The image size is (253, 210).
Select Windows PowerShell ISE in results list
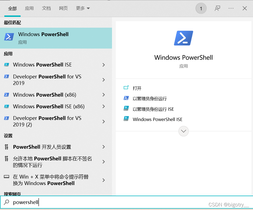42,65
